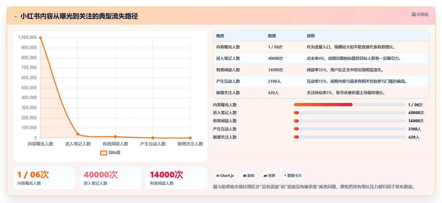
Task: Select the 表格 chip
Action: point(248,176)
